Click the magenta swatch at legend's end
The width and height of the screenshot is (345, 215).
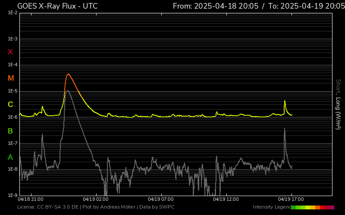pos(332,207)
